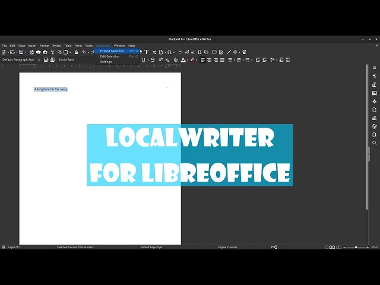Click the Clear Direct Formatting icon
This screenshot has height=285, width=380.
176,60
